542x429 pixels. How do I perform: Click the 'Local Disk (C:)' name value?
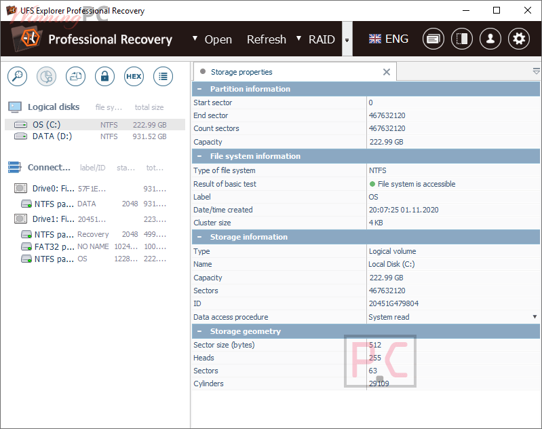coord(391,264)
